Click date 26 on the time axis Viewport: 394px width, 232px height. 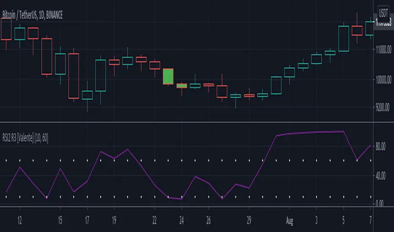(x=208, y=220)
